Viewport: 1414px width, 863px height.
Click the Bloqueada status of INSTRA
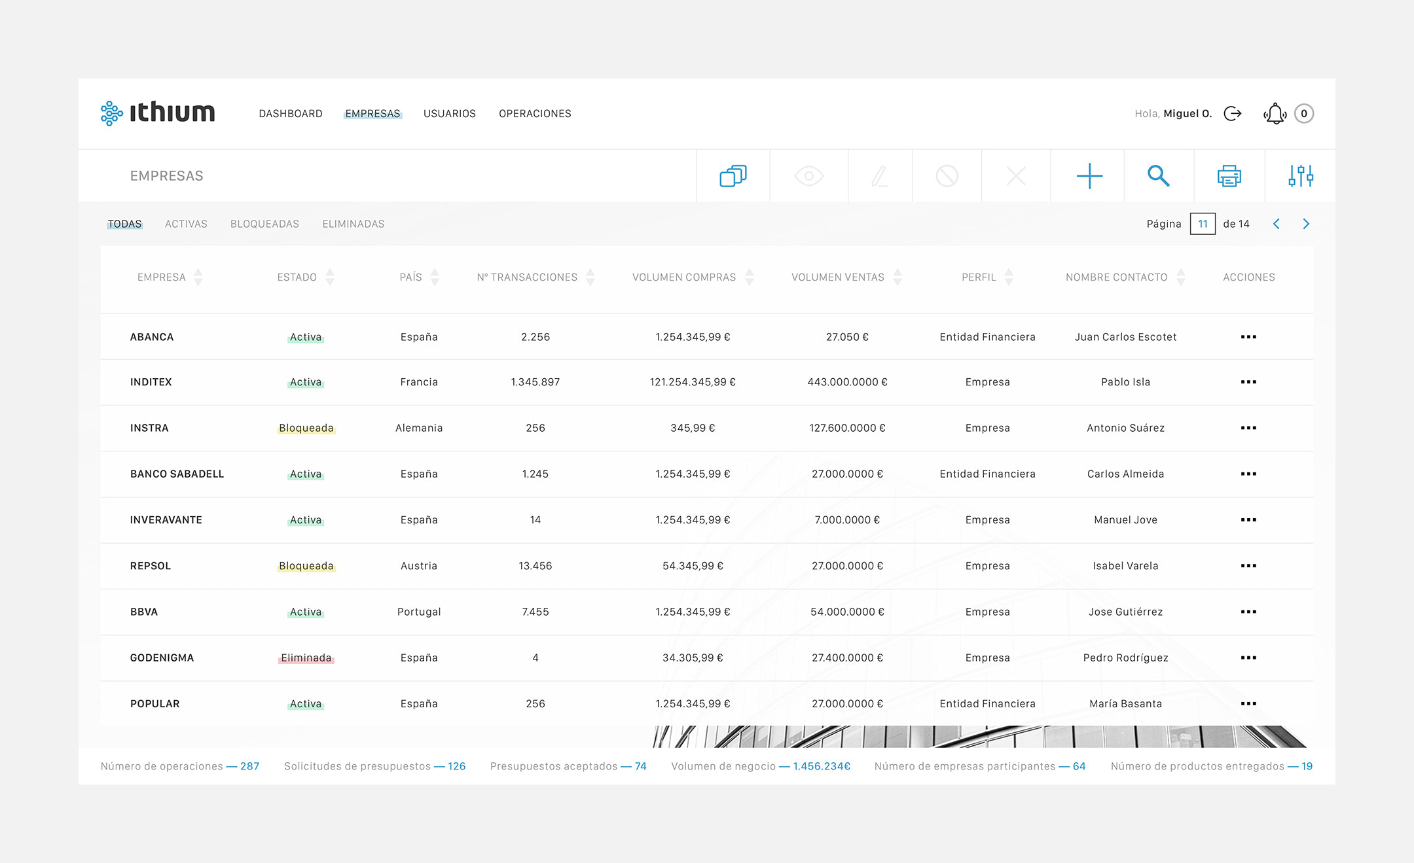(x=306, y=428)
